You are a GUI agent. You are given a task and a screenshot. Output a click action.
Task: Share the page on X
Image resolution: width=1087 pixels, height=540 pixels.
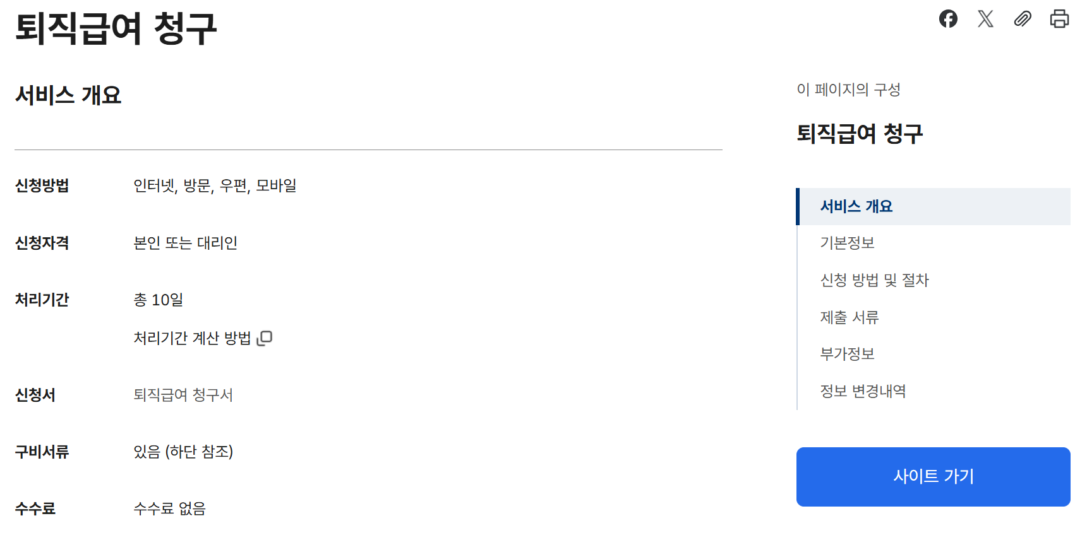click(985, 19)
